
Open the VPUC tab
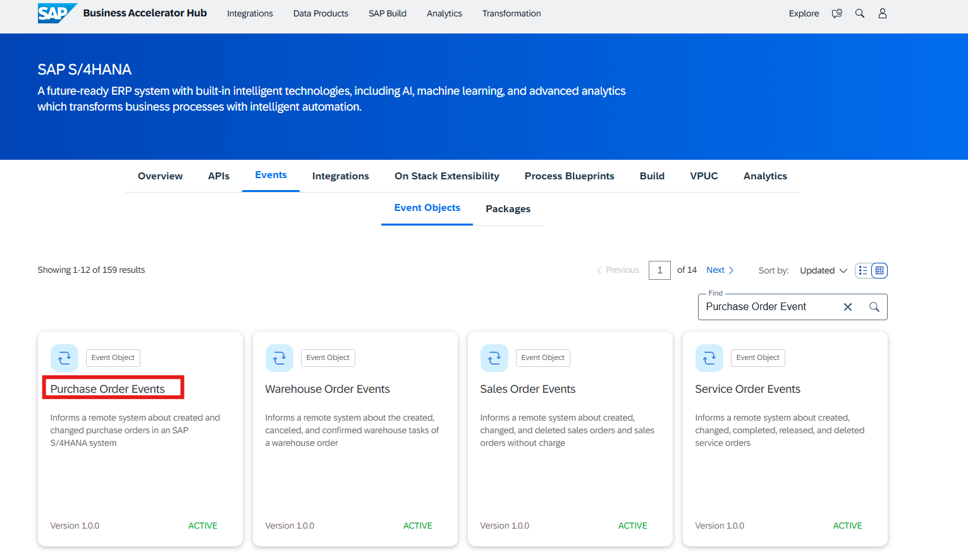click(704, 176)
